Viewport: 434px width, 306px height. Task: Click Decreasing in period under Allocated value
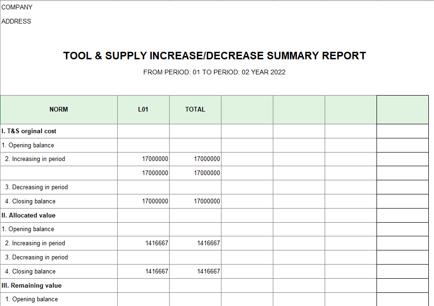36,257
